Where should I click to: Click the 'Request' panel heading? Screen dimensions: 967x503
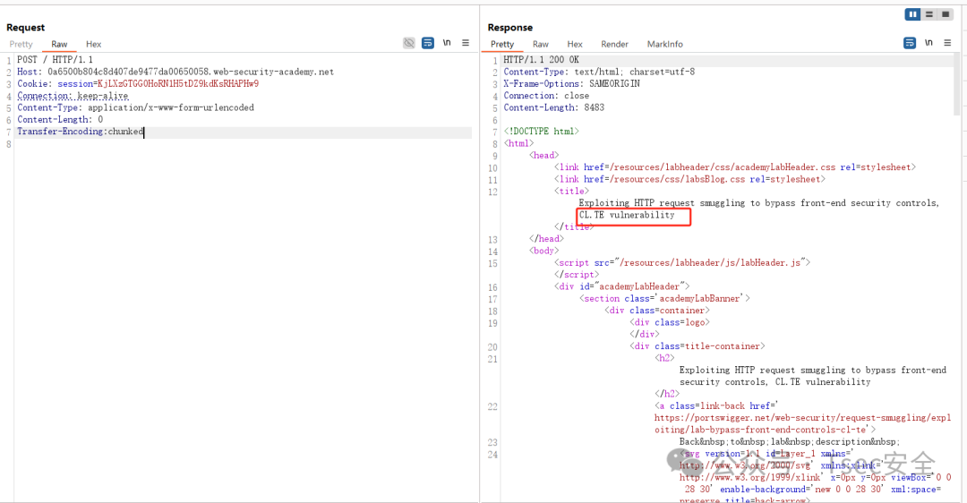click(25, 28)
